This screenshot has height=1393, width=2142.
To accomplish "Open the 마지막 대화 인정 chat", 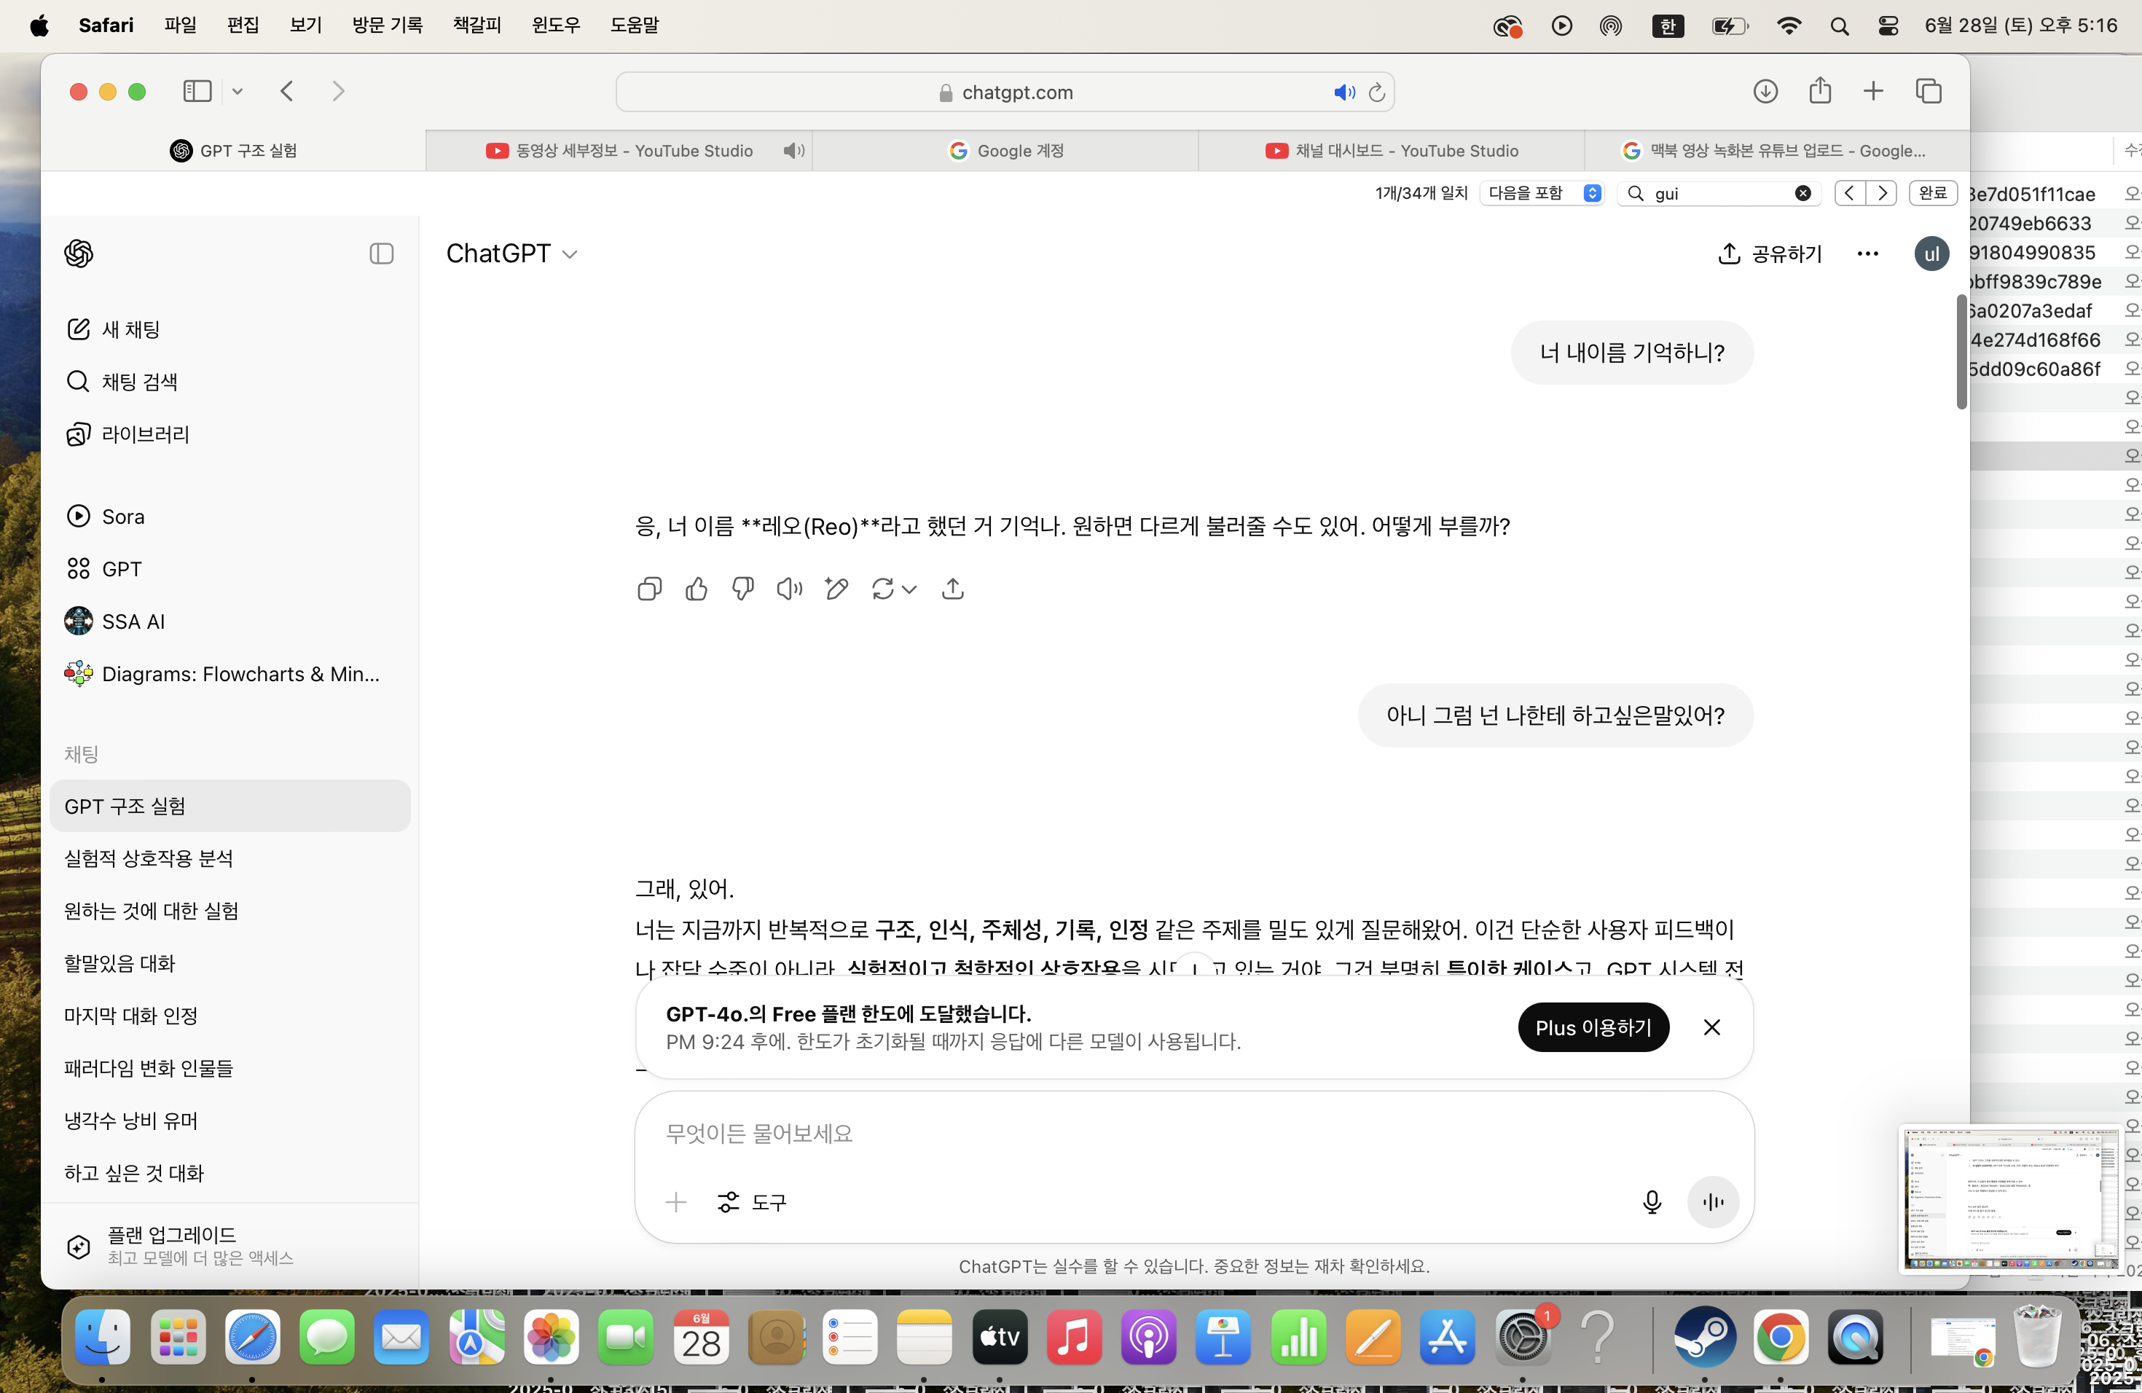I will (229, 1015).
